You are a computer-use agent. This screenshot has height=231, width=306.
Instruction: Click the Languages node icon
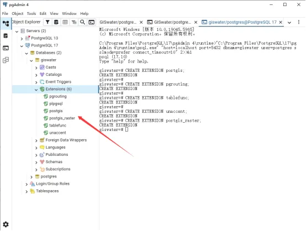pyautogui.click(x=42, y=147)
